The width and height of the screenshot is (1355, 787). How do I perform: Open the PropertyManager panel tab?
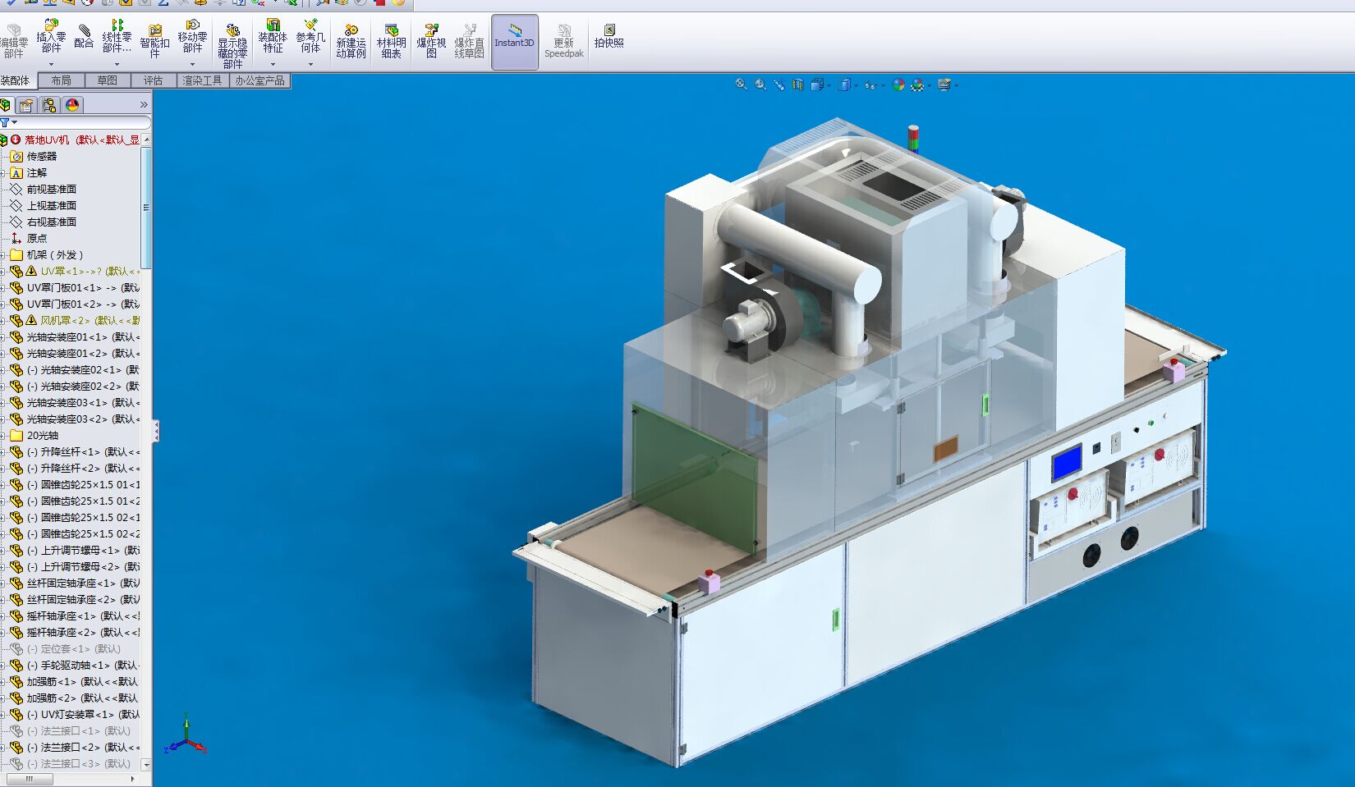tap(27, 105)
